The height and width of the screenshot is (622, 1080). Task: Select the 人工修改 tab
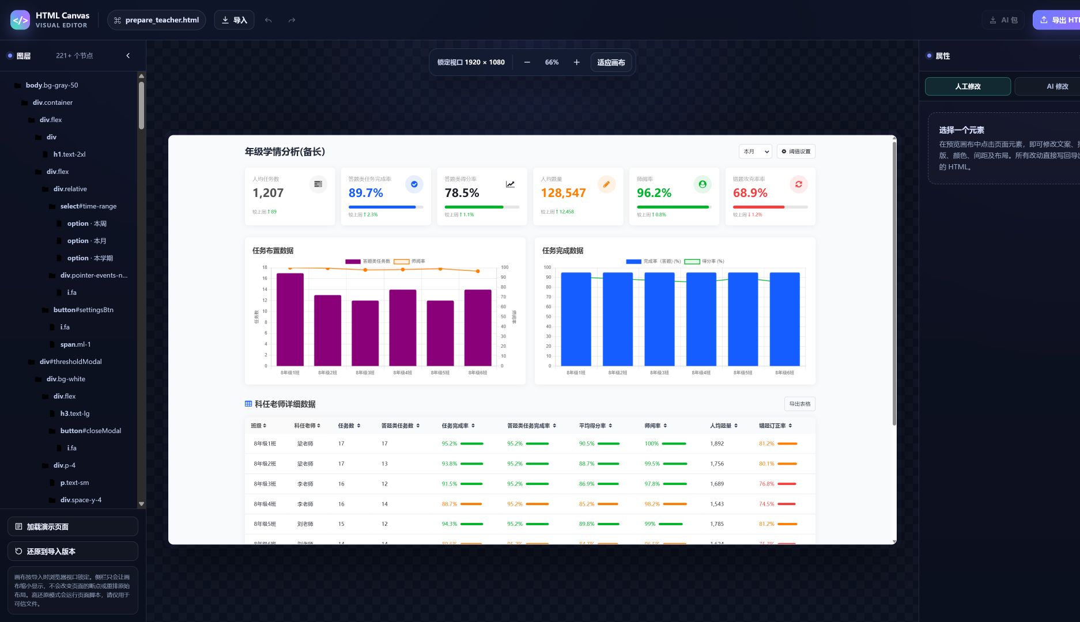click(x=968, y=86)
